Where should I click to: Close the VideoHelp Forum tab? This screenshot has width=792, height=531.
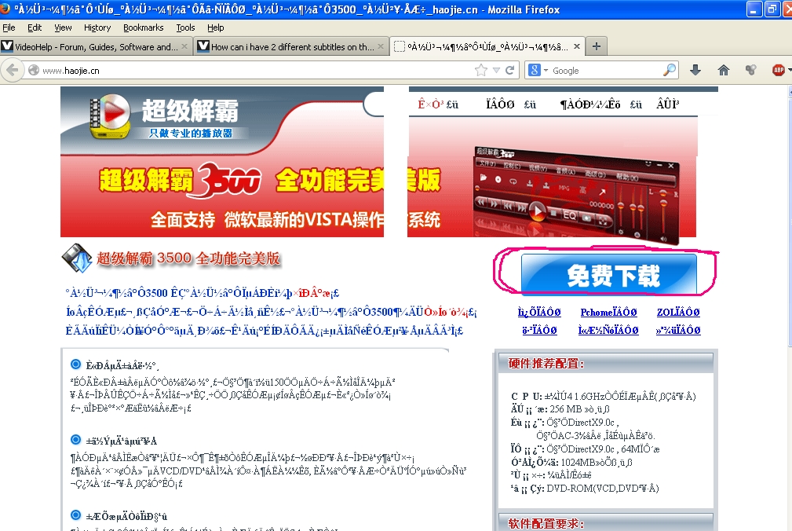pyautogui.click(x=184, y=46)
